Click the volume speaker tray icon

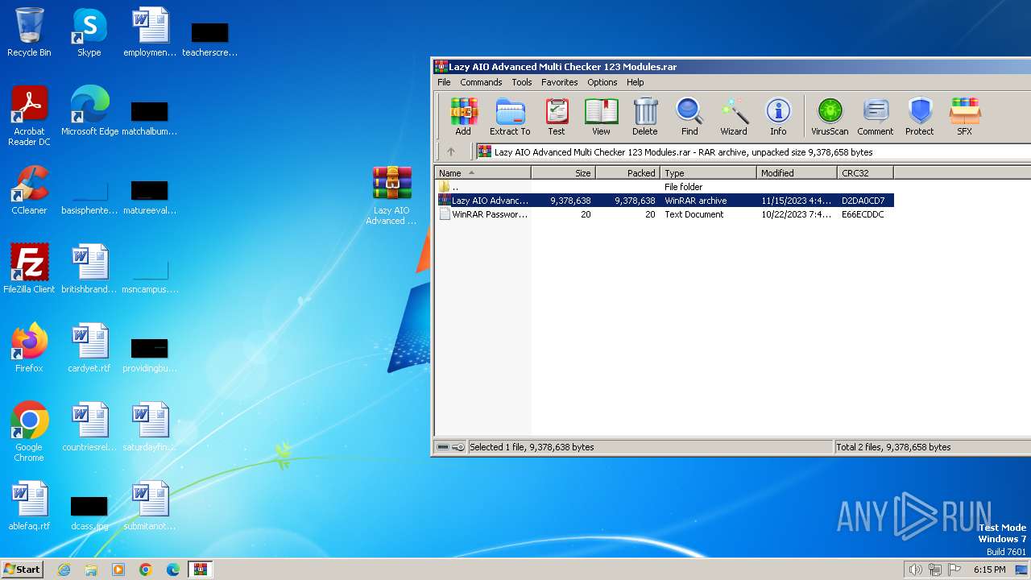pyautogui.click(x=915, y=570)
